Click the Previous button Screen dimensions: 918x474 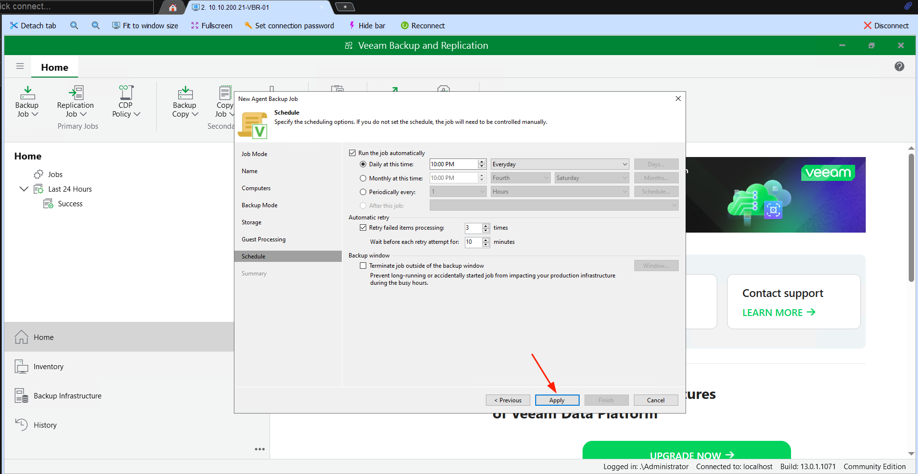508,400
